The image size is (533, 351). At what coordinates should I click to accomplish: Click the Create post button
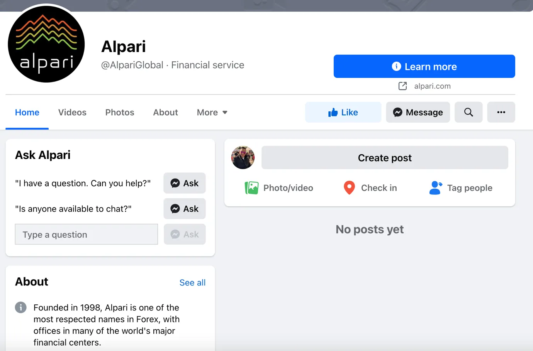[x=385, y=157]
